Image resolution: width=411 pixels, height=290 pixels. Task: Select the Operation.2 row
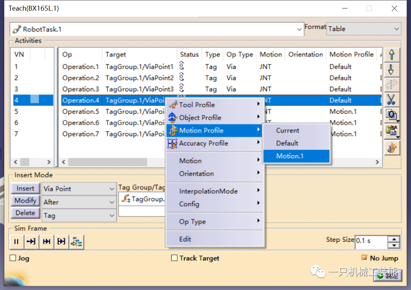coord(221,78)
